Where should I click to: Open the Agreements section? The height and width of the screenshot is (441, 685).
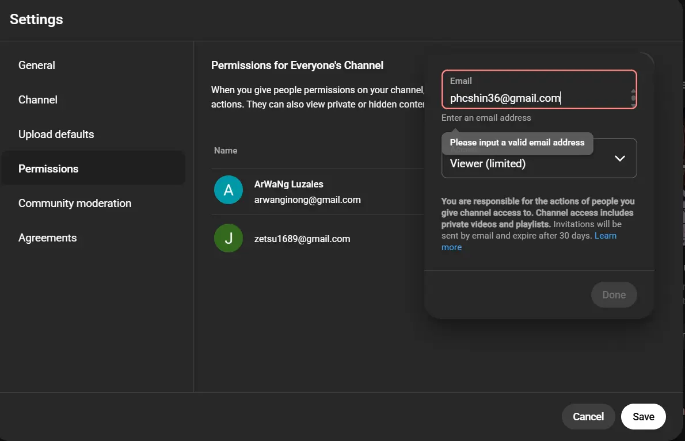pyautogui.click(x=47, y=237)
